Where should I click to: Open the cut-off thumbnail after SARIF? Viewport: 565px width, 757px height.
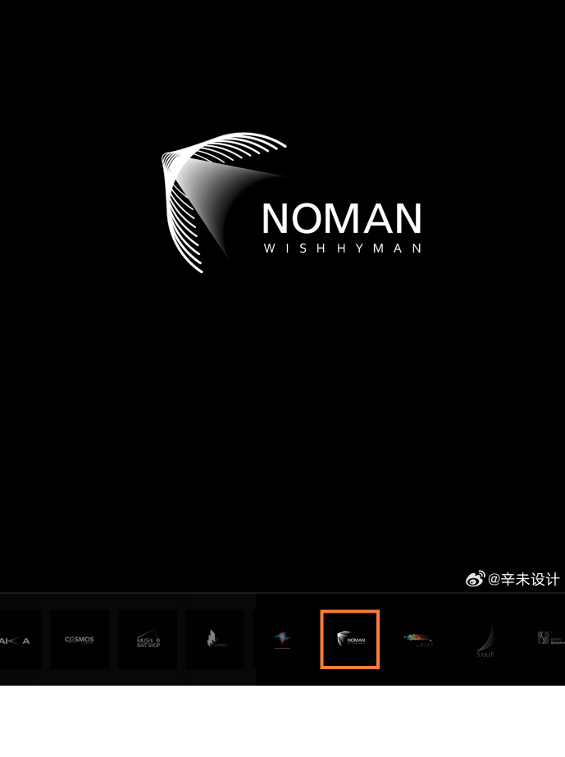544,639
